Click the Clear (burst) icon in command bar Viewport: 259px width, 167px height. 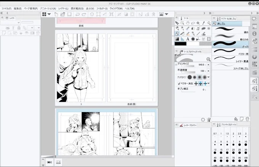pos(92,14)
